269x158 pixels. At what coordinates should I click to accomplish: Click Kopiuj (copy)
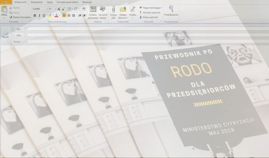pyautogui.click(x=14, y=12)
